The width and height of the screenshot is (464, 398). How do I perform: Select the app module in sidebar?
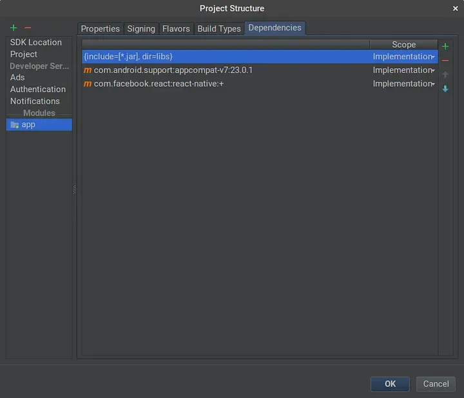[x=28, y=124]
